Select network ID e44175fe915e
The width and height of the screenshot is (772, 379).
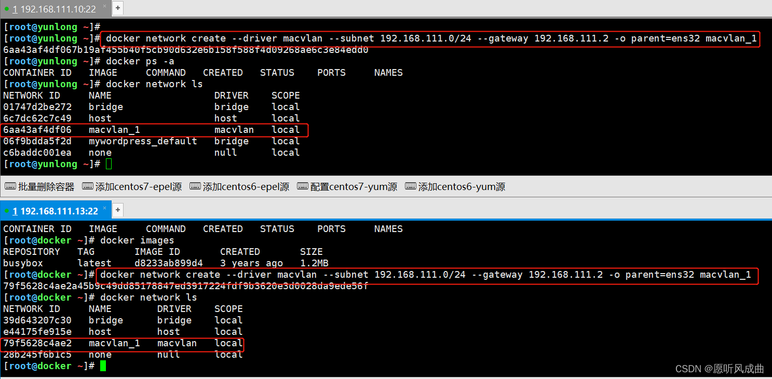click(37, 332)
